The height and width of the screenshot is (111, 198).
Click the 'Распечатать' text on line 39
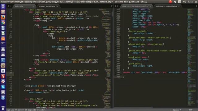coord(77,75)
